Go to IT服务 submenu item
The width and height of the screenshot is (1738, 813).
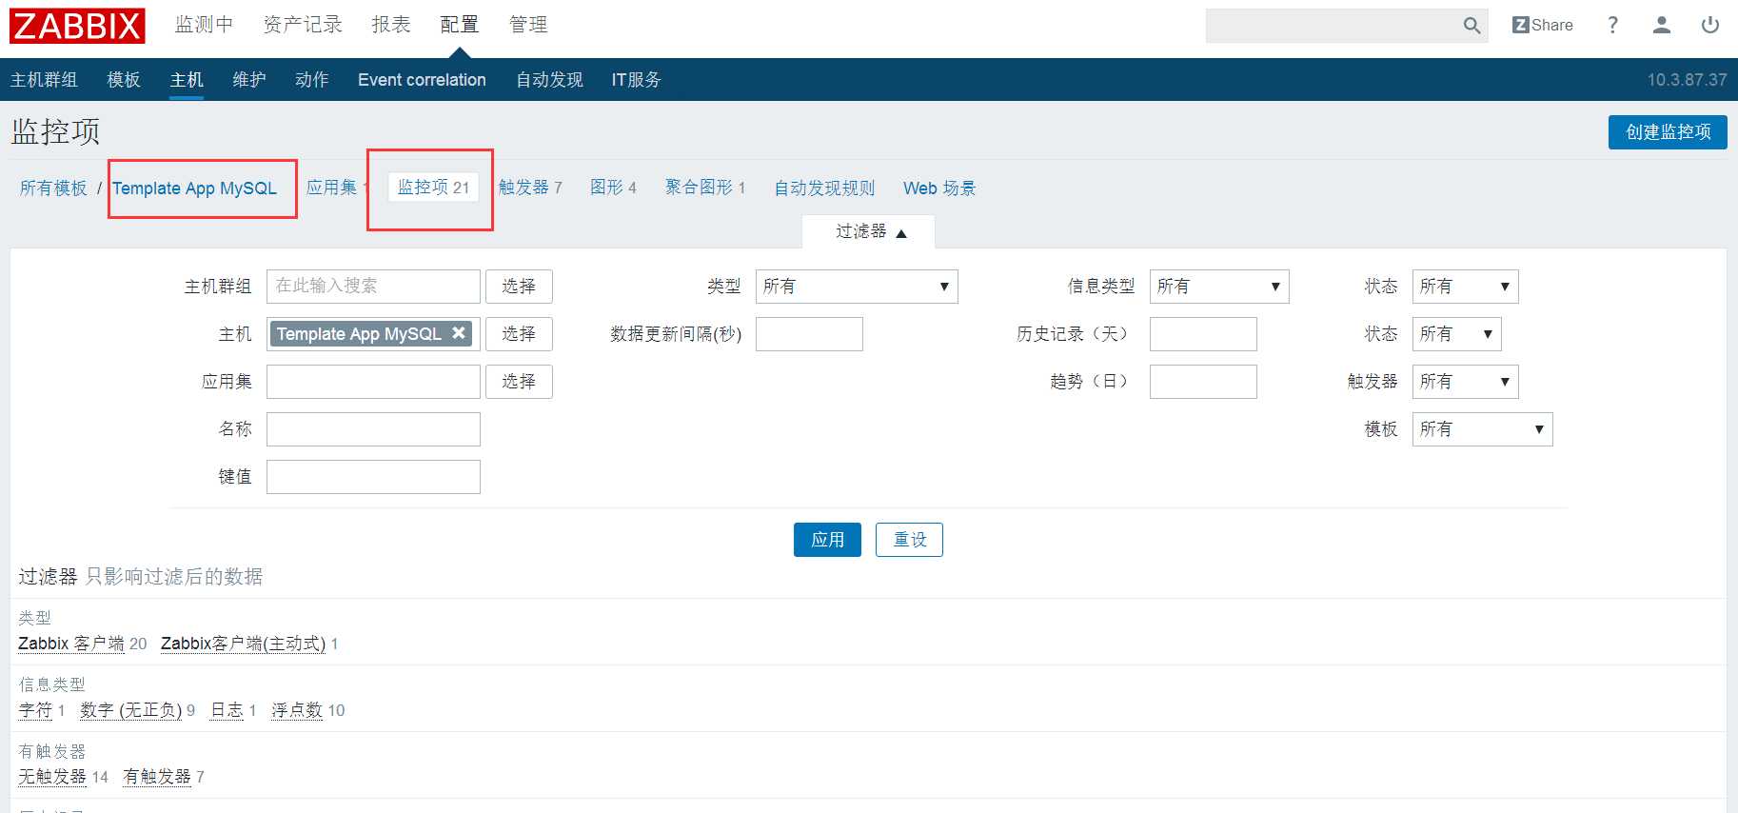[x=636, y=80]
